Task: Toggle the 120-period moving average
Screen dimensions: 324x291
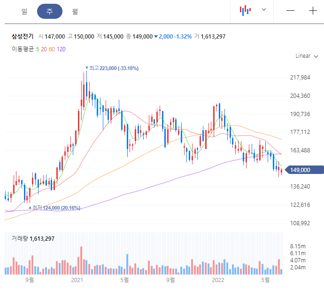Action: pos(61,49)
